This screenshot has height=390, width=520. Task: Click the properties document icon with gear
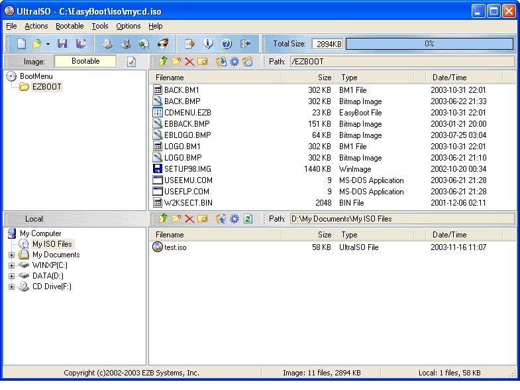tap(189, 44)
